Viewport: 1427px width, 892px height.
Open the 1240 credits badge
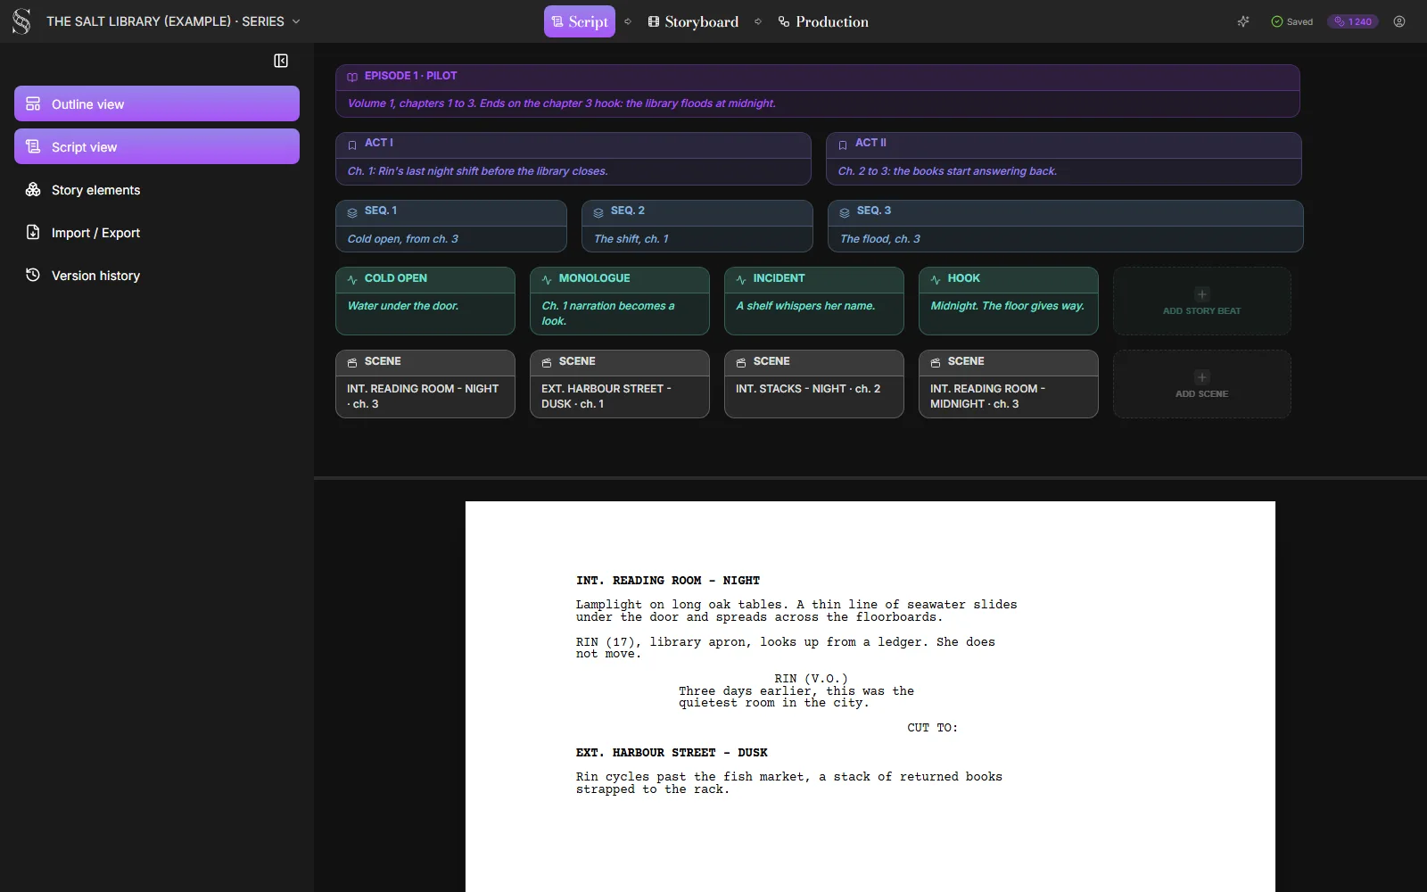(x=1353, y=21)
